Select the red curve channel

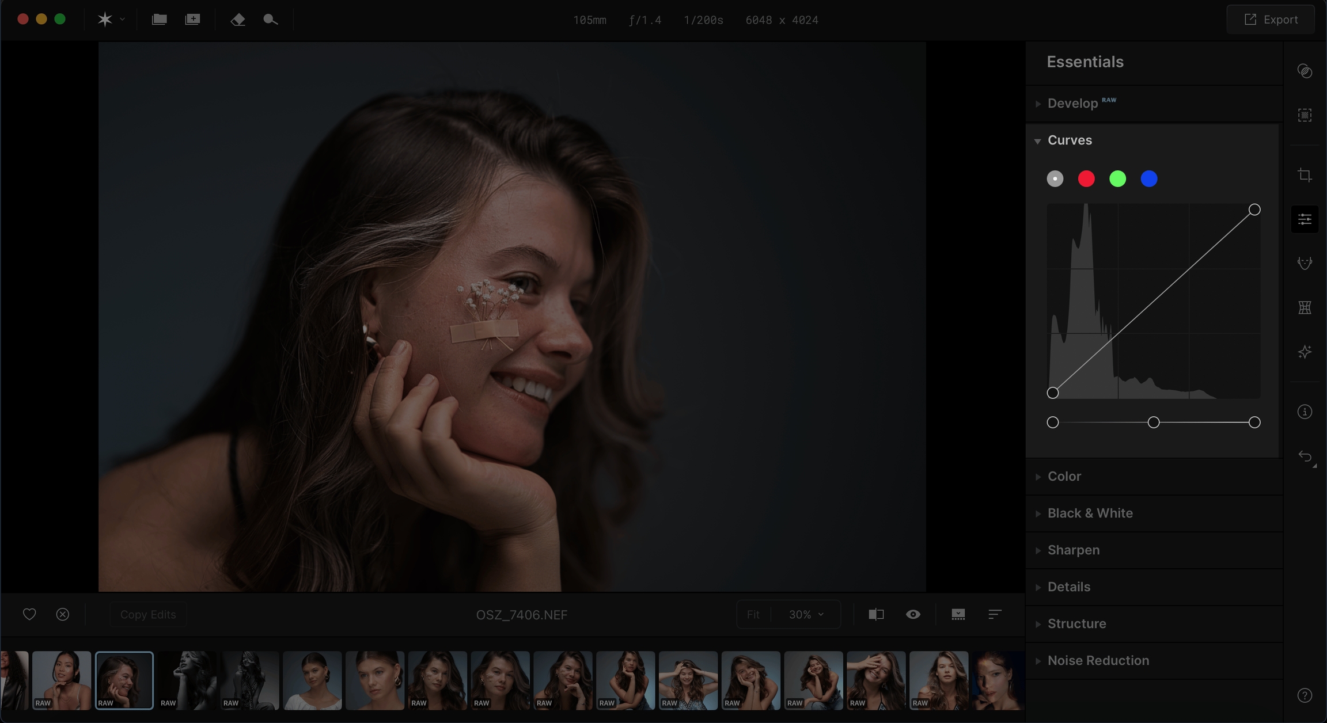tap(1086, 179)
